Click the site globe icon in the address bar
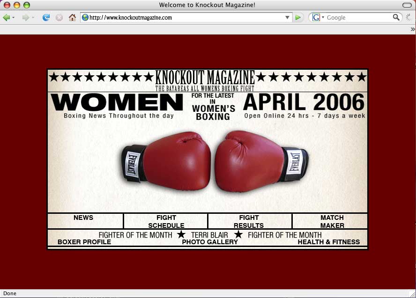The height and width of the screenshot is (298, 416). pyautogui.click(x=85, y=17)
